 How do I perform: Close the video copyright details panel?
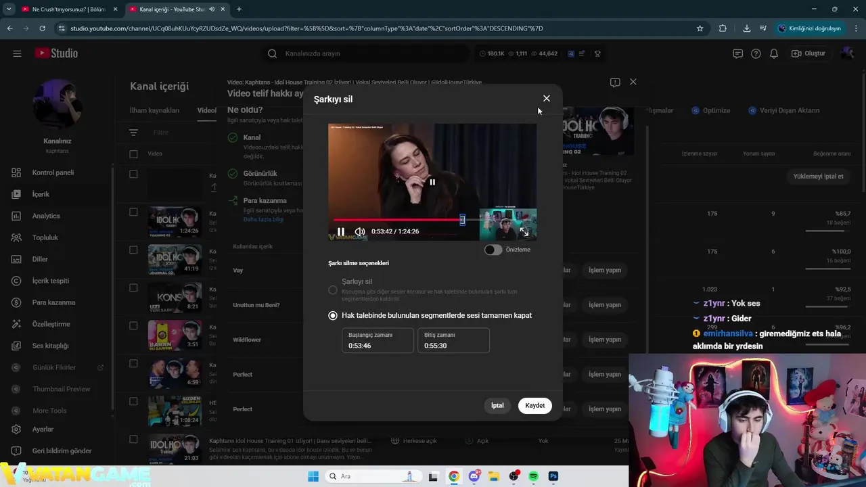pyautogui.click(x=633, y=82)
